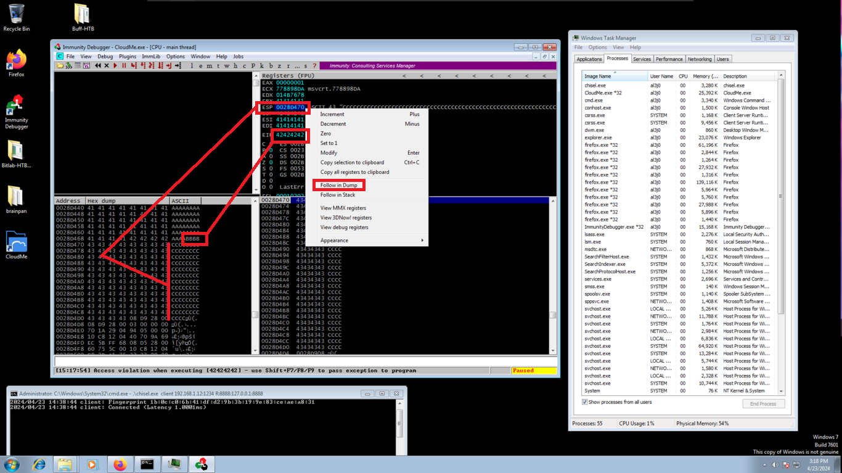Open Recycle Bin desktop icon
The width and height of the screenshot is (842, 473).
(16, 17)
